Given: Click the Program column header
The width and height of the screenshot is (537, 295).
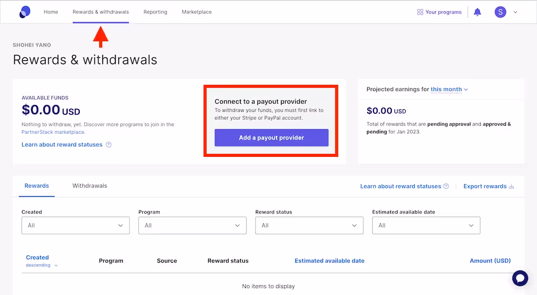Looking at the screenshot, I should pos(111,260).
